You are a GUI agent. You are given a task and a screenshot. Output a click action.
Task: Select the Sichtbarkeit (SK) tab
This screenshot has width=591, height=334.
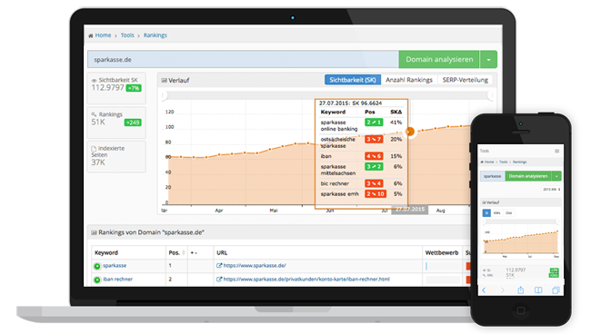coord(353,80)
